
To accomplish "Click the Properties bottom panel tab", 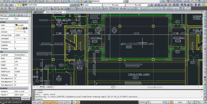I will (x=25, y=98).
